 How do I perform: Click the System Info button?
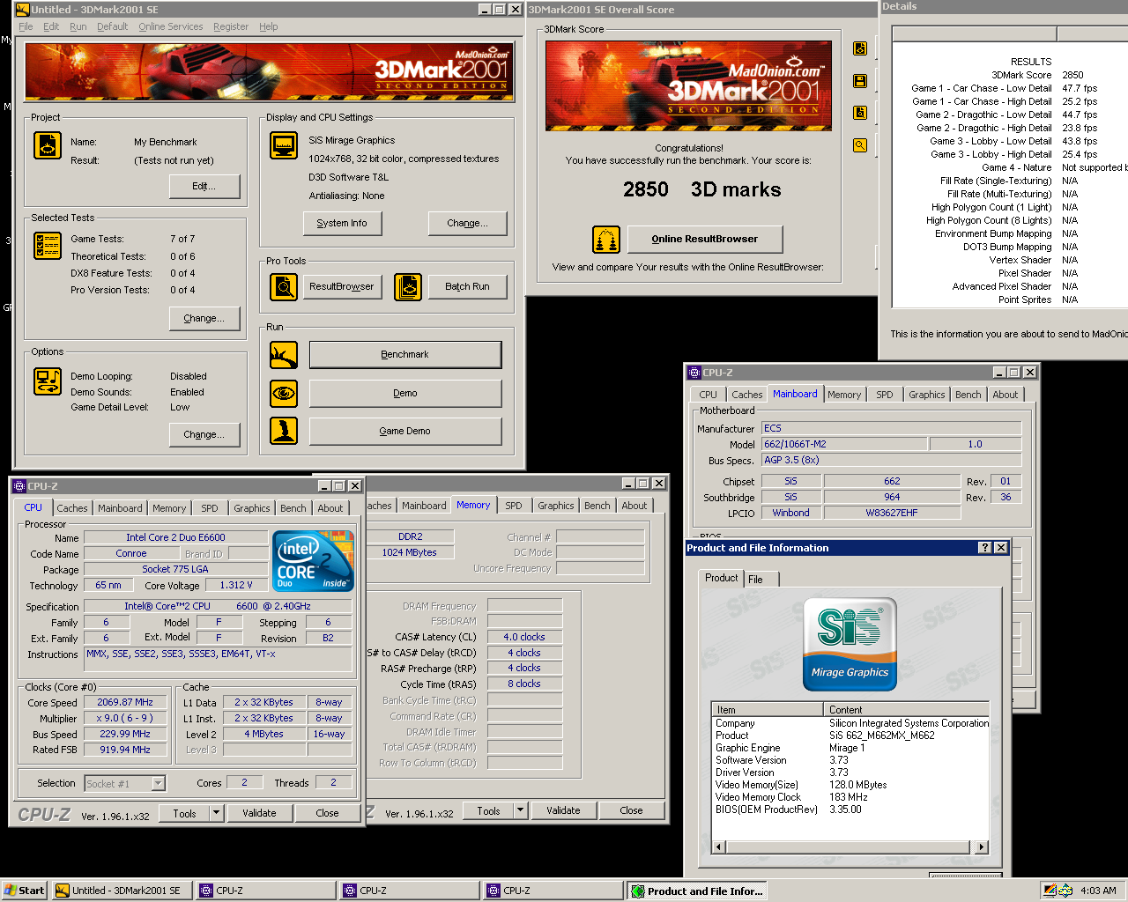click(342, 223)
